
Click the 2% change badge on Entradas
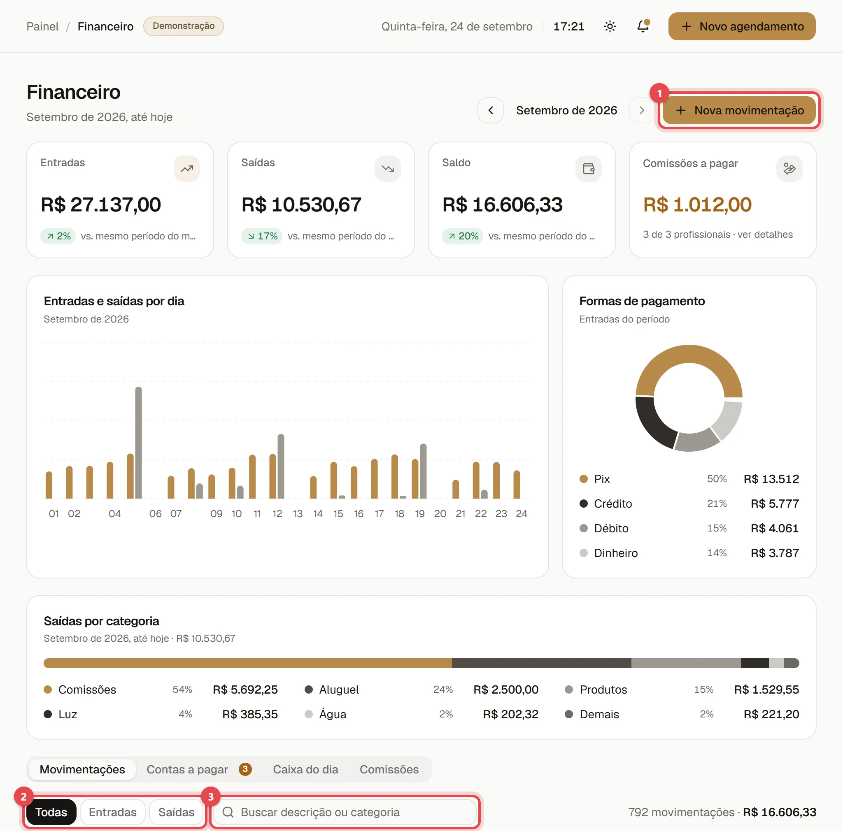point(58,236)
